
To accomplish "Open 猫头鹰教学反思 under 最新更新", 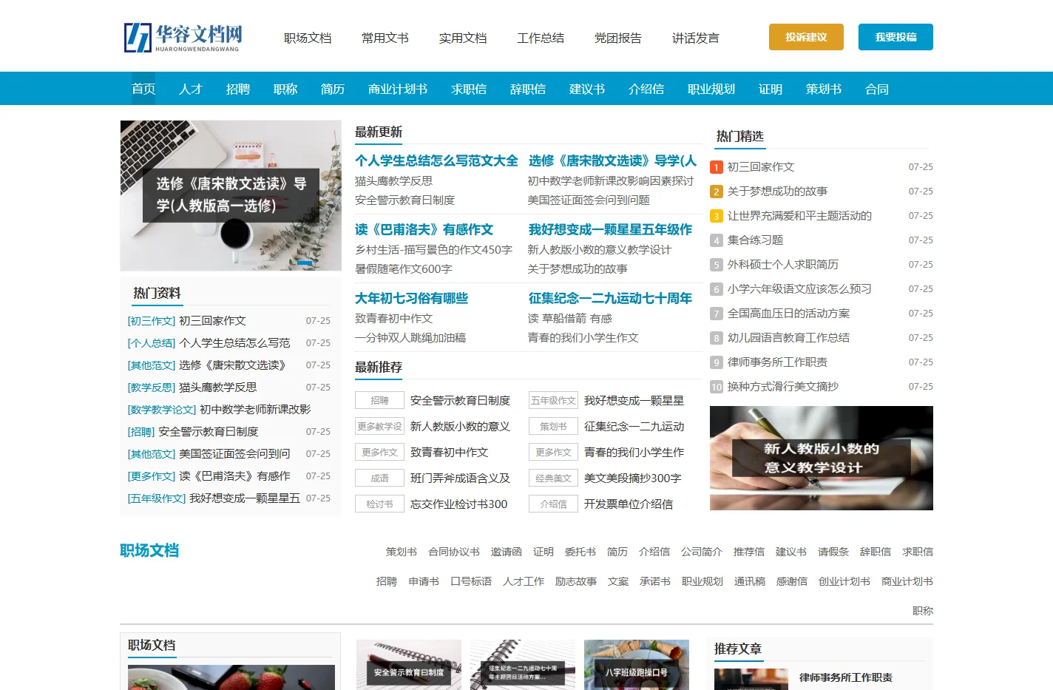I will coord(393,180).
